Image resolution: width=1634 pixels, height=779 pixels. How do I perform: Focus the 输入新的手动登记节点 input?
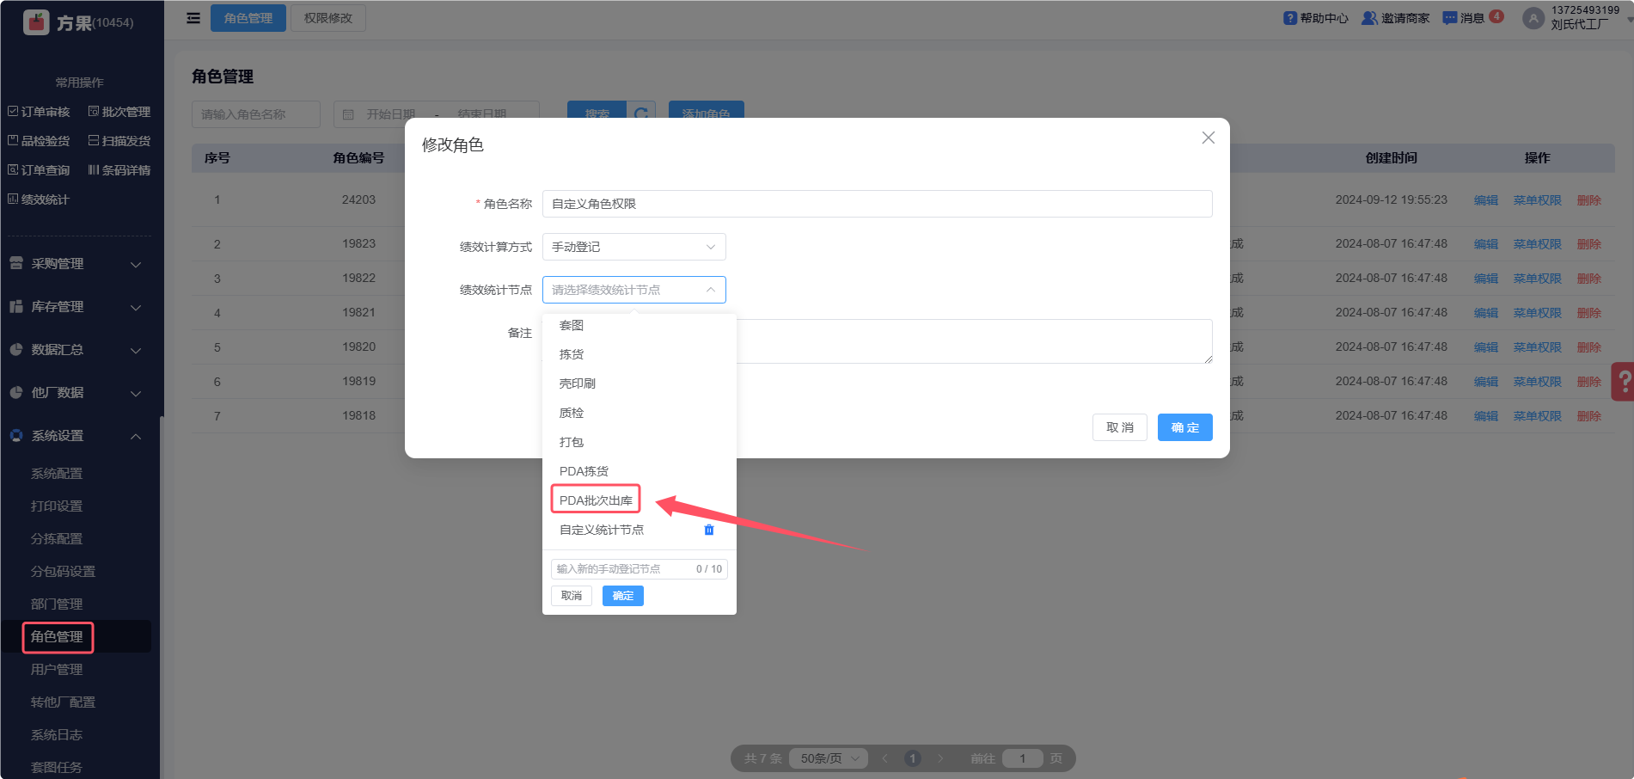[640, 569]
